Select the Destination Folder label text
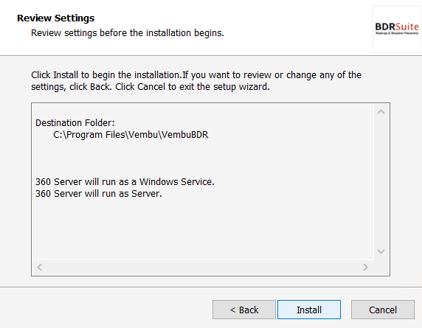Viewport: 422px width, 328px height. coord(75,123)
